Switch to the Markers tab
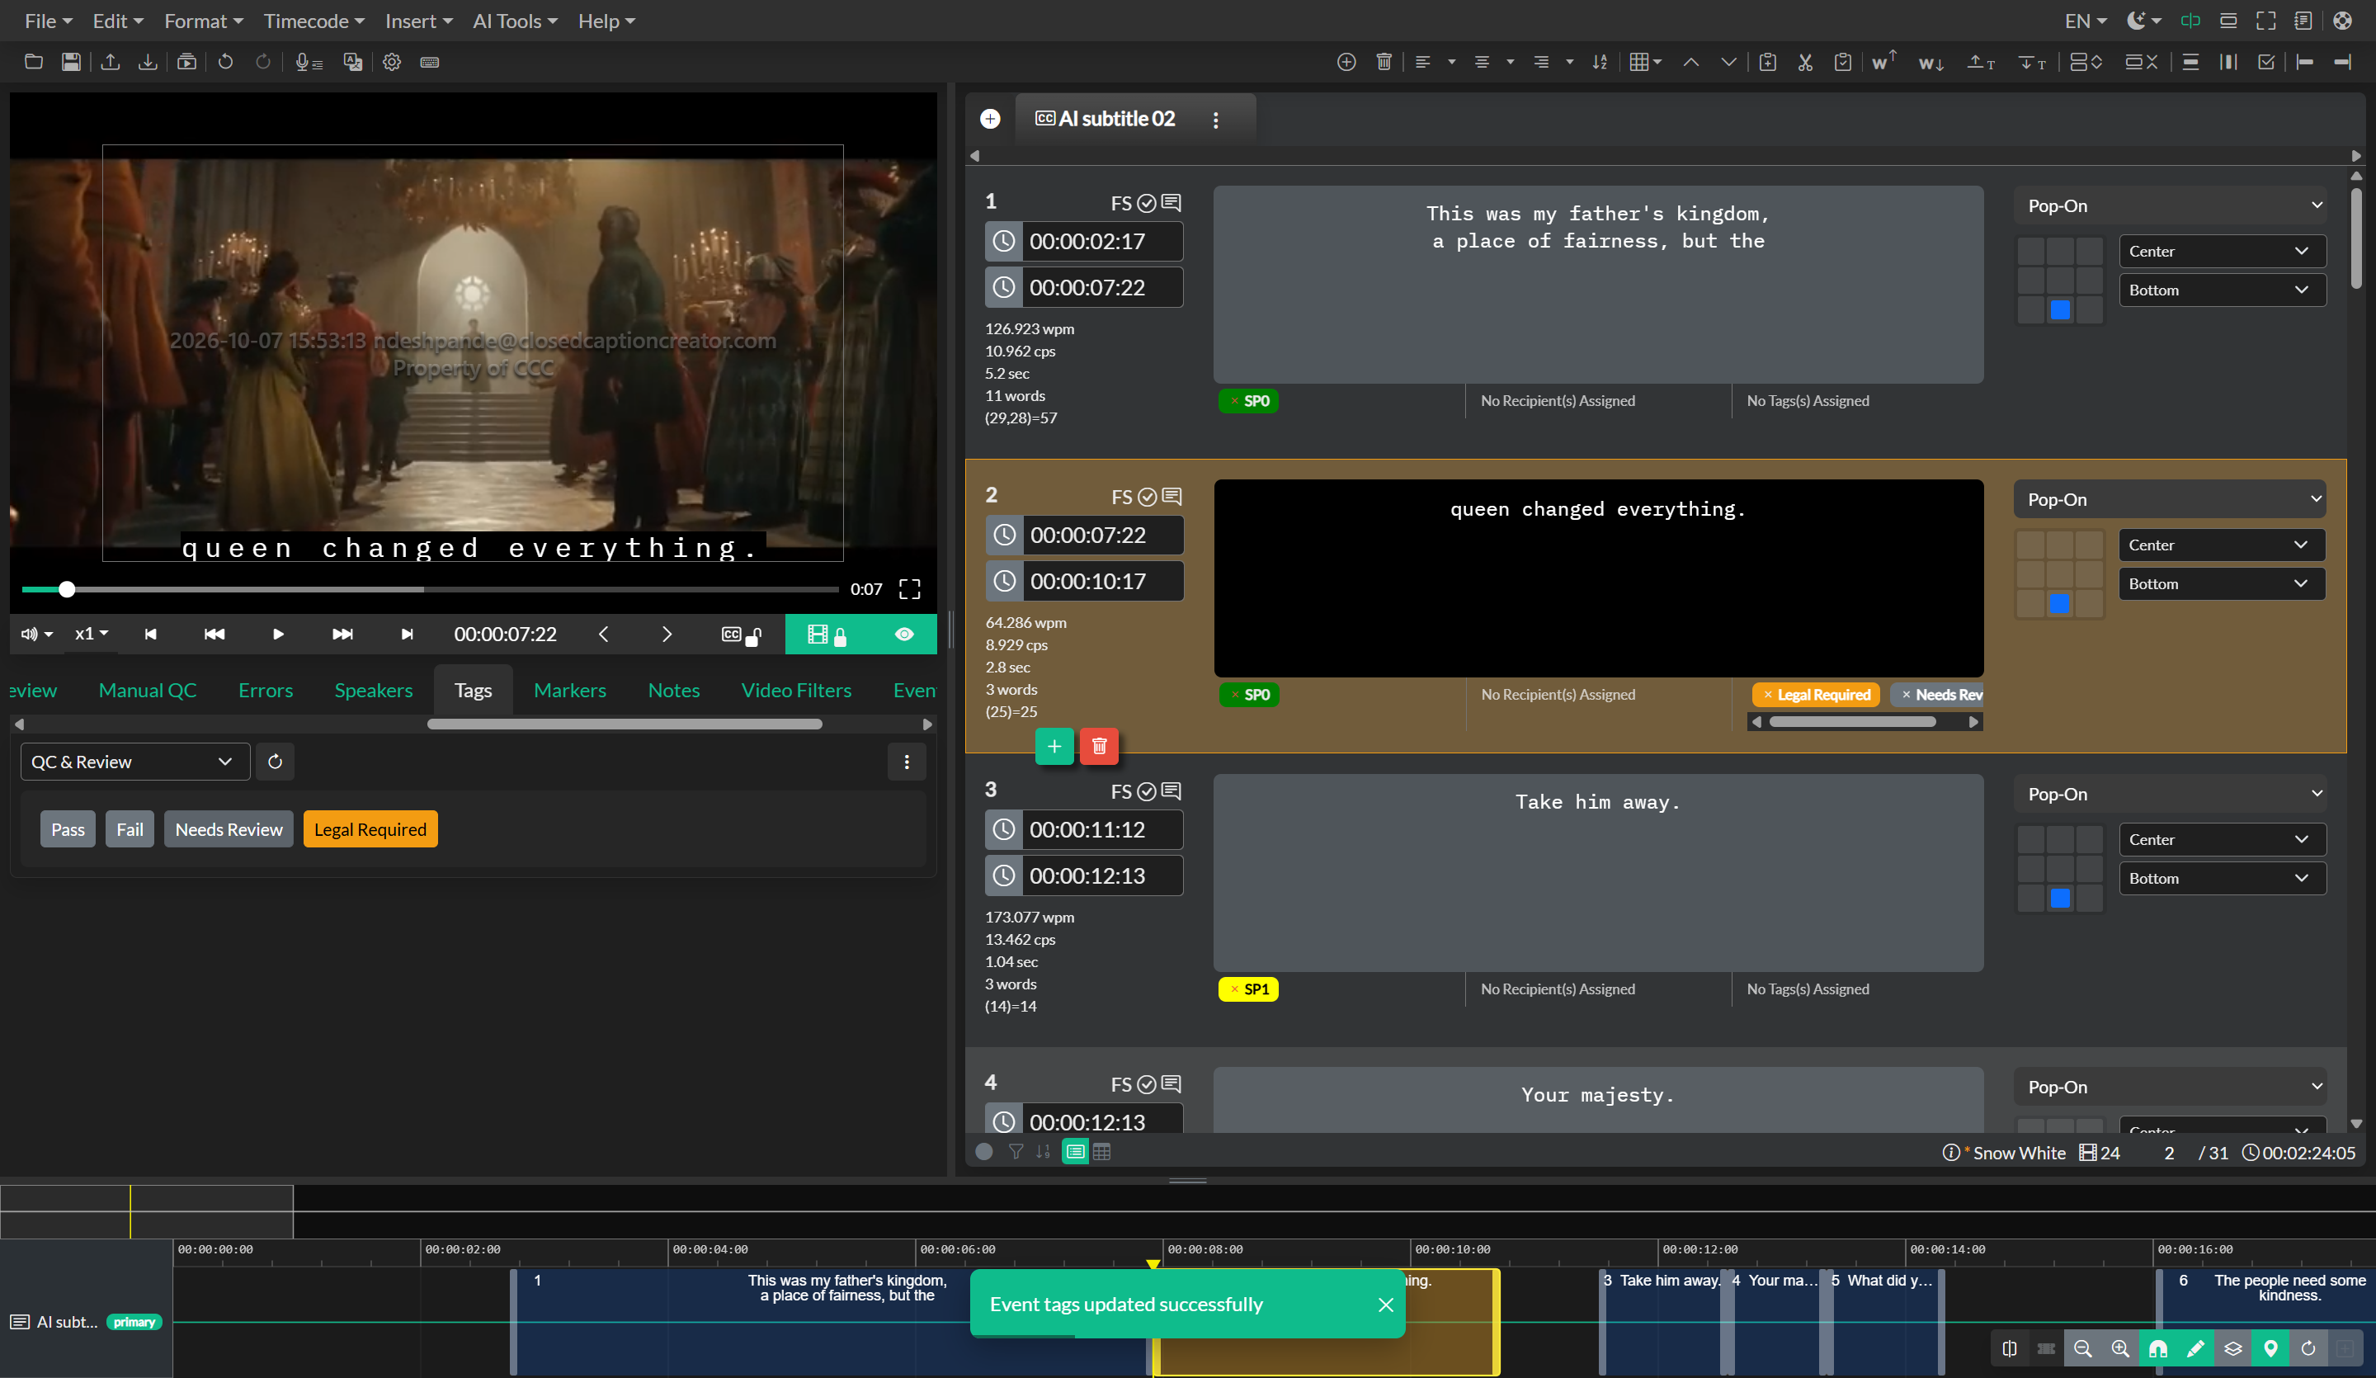 (569, 691)
